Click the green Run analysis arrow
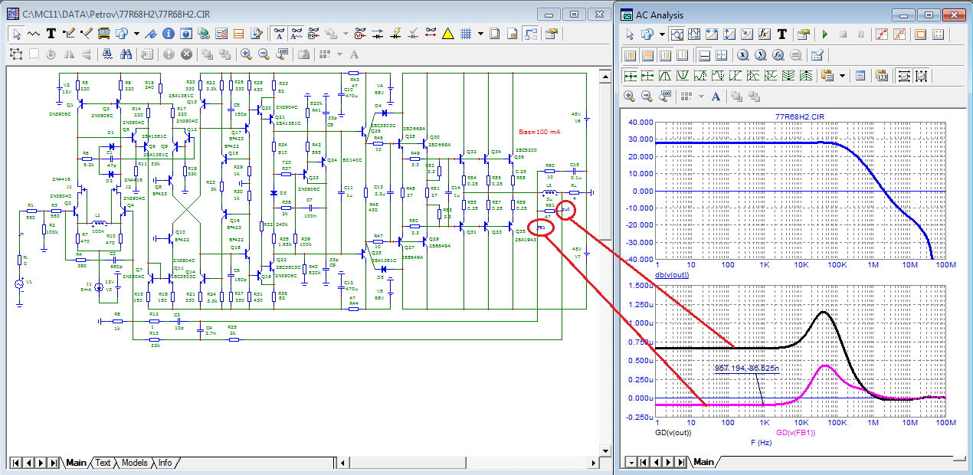 click(x=825, y=34)
